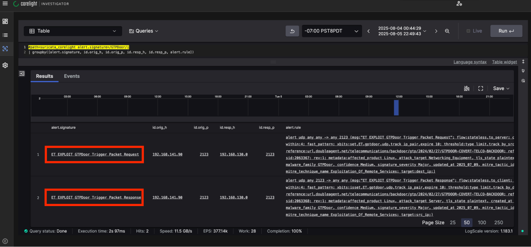This screenshot has height=247, width=531.
Task: Set page size to 100
Action: [482, 223]
